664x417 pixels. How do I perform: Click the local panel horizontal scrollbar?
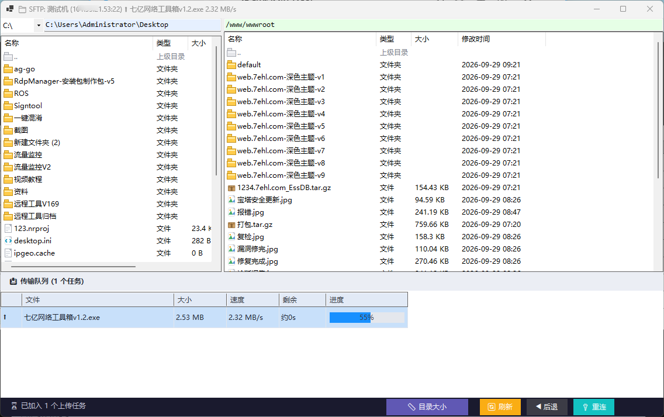[x=73, y=267]
